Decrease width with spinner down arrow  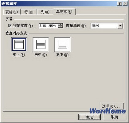point(60,27)
